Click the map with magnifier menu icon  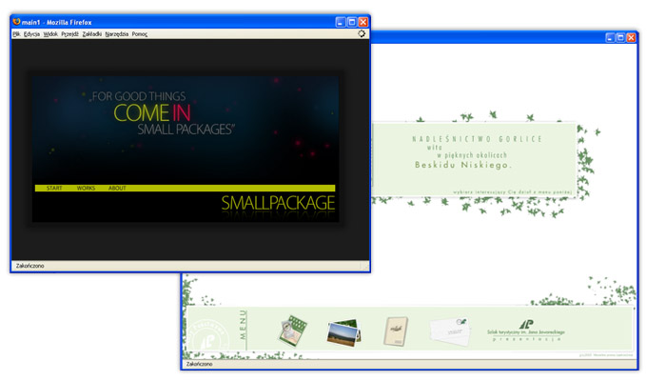293,331
